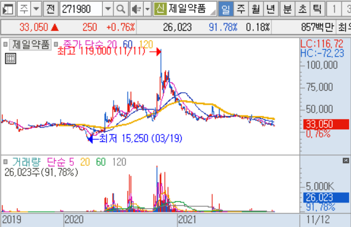Click the 5,000K volume axis label
Image resolution: width=351 pixels, height=227 pixels.
tap(320, 186)
